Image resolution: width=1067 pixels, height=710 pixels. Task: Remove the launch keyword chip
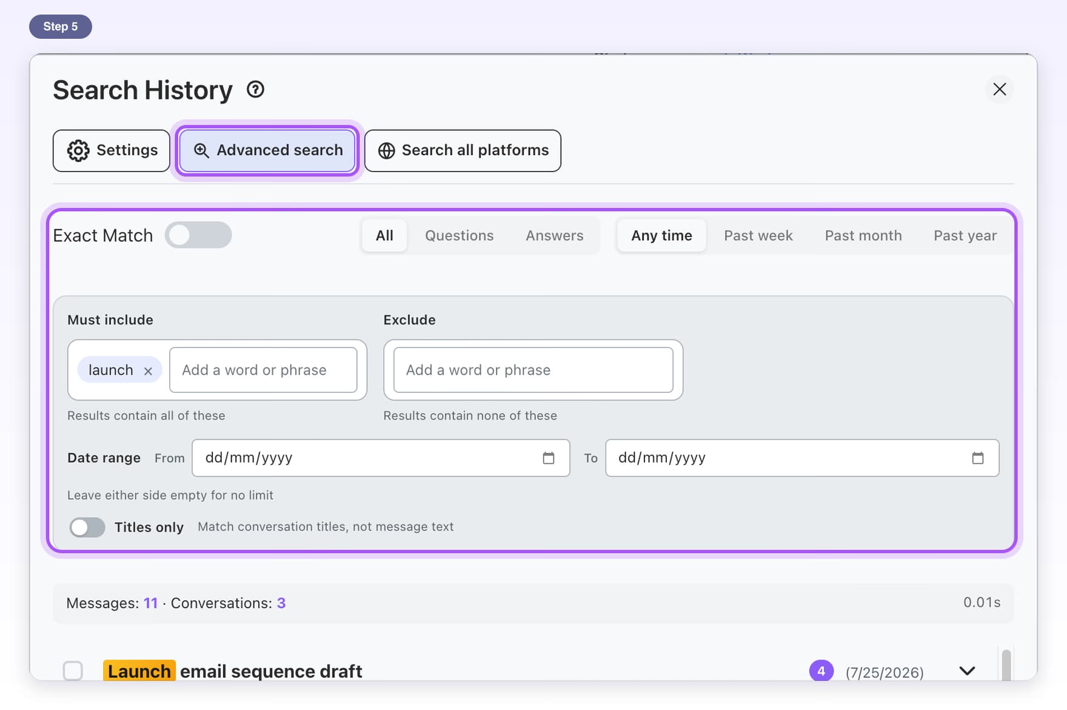148,371
